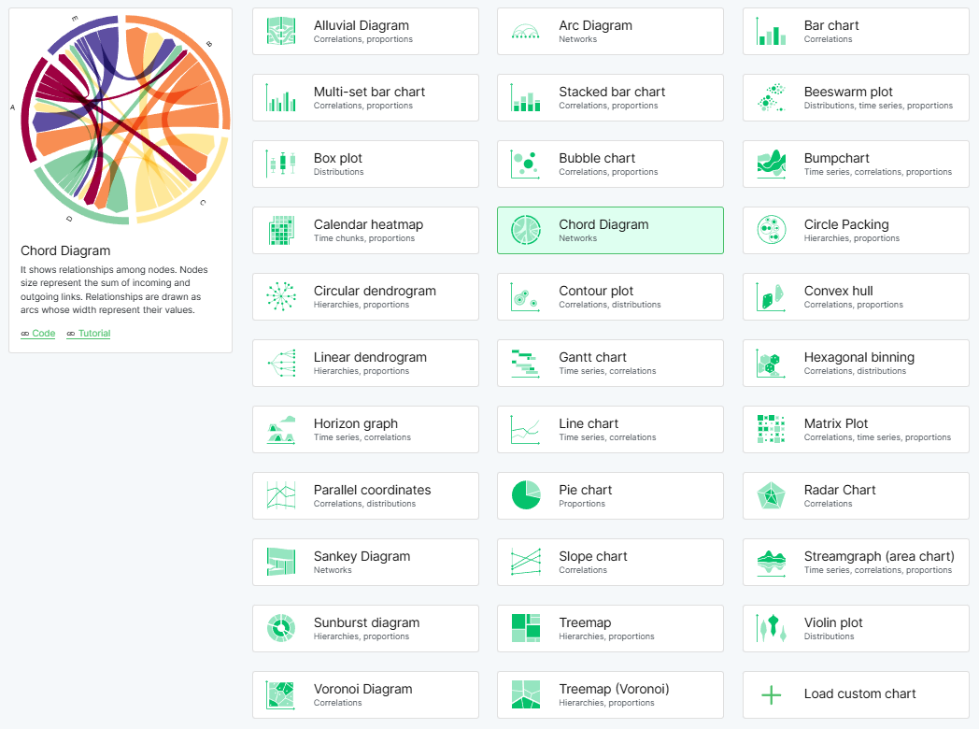The height and width of the screenshot is (729, 979).
Task: Click the Pie chart icon
Action: coord(526,496)
